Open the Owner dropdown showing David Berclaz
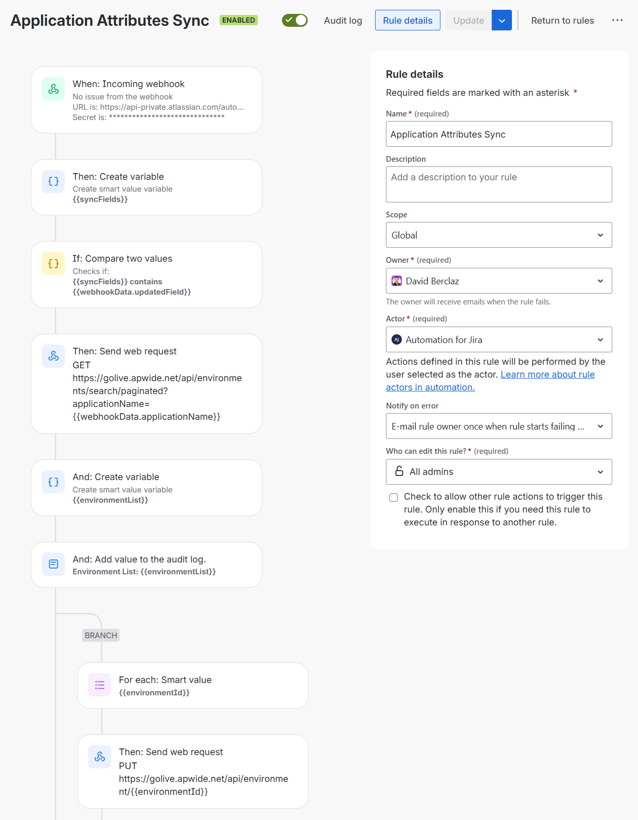Image resolution: width=638 pixels, height=820 pixels. pos(499,281)
